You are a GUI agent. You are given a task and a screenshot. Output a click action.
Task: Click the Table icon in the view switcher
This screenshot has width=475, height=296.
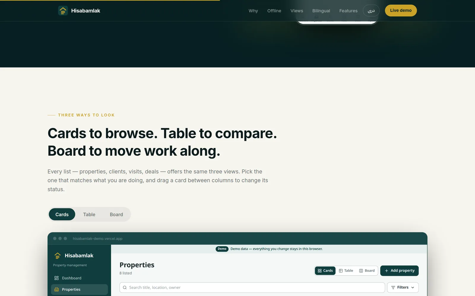coord(341,271)
